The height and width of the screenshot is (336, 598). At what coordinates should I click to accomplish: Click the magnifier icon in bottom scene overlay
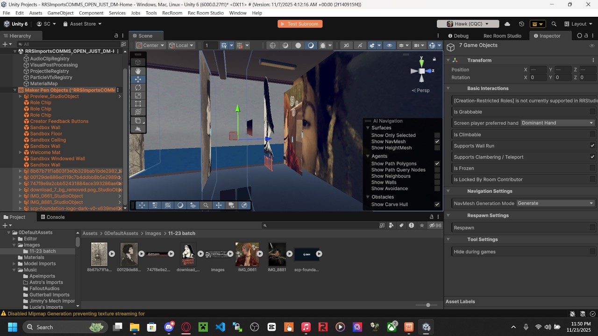click(206, 205)
